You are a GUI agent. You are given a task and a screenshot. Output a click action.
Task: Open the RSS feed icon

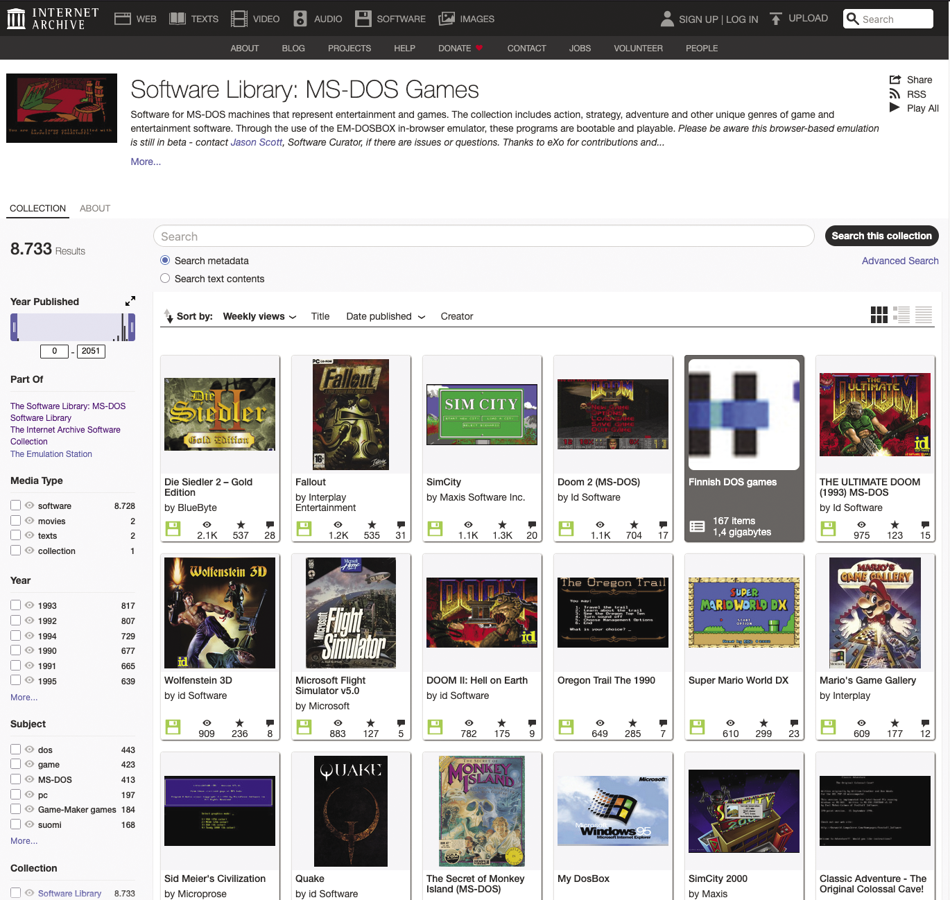click(895, 94)
